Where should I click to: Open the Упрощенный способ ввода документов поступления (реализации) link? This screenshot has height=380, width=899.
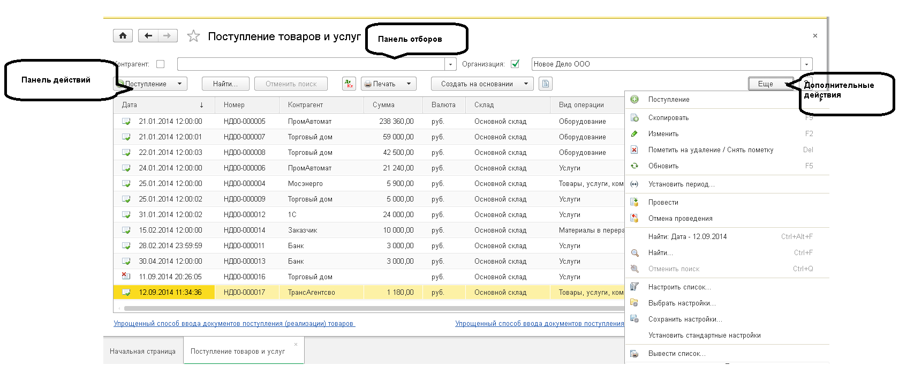point(234,324)
